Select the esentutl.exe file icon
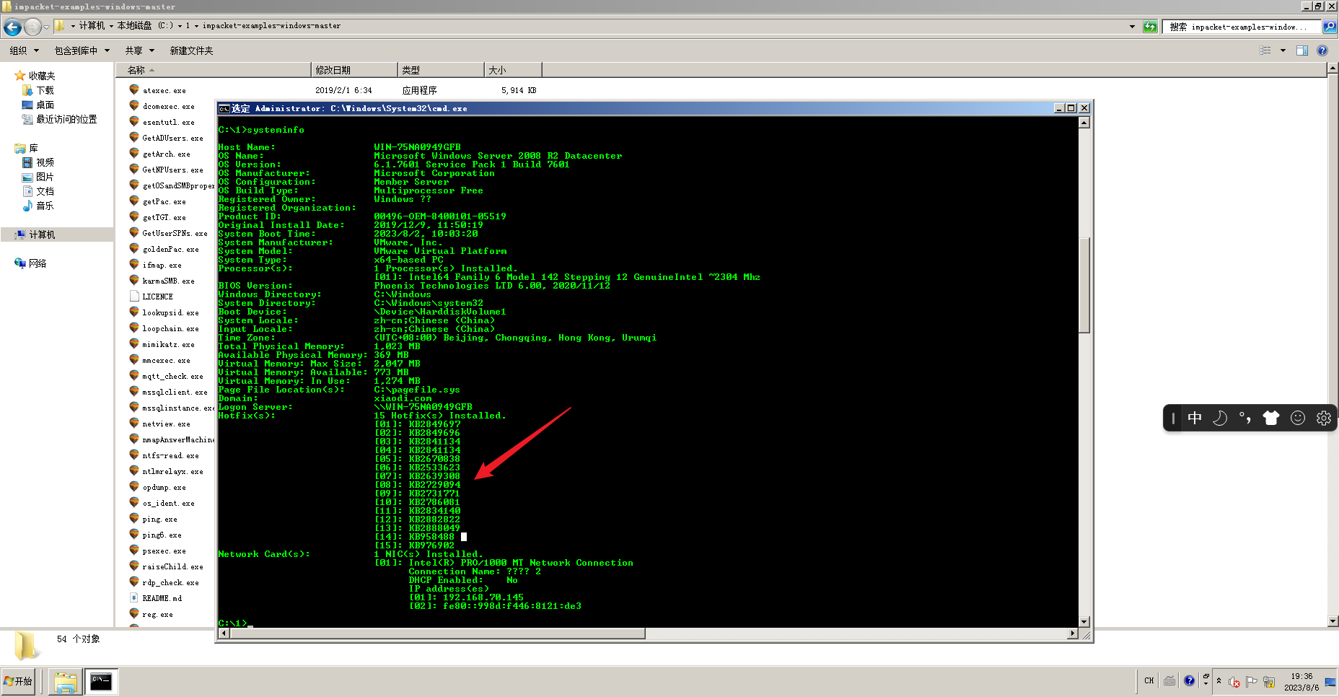Viewport: 1339px width, 697px height. pos(134,121)
